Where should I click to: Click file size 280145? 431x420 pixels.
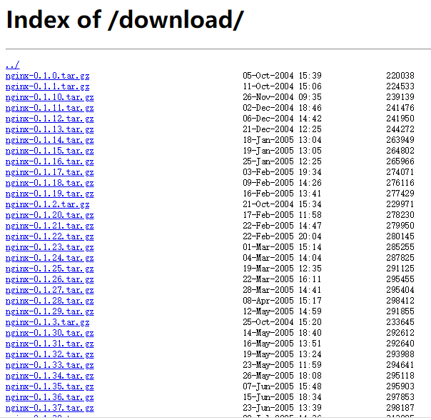pyautogui.click(x=400, y=236)
